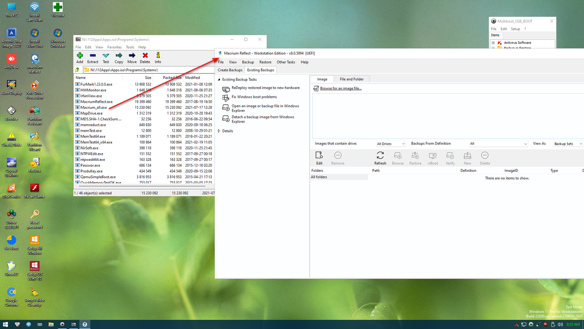Open the Crystal DiskInfo desktop icon
Image resolution: width=584 pixels, height=329 pixels.
pyautogui.click(x=11, y=167)
